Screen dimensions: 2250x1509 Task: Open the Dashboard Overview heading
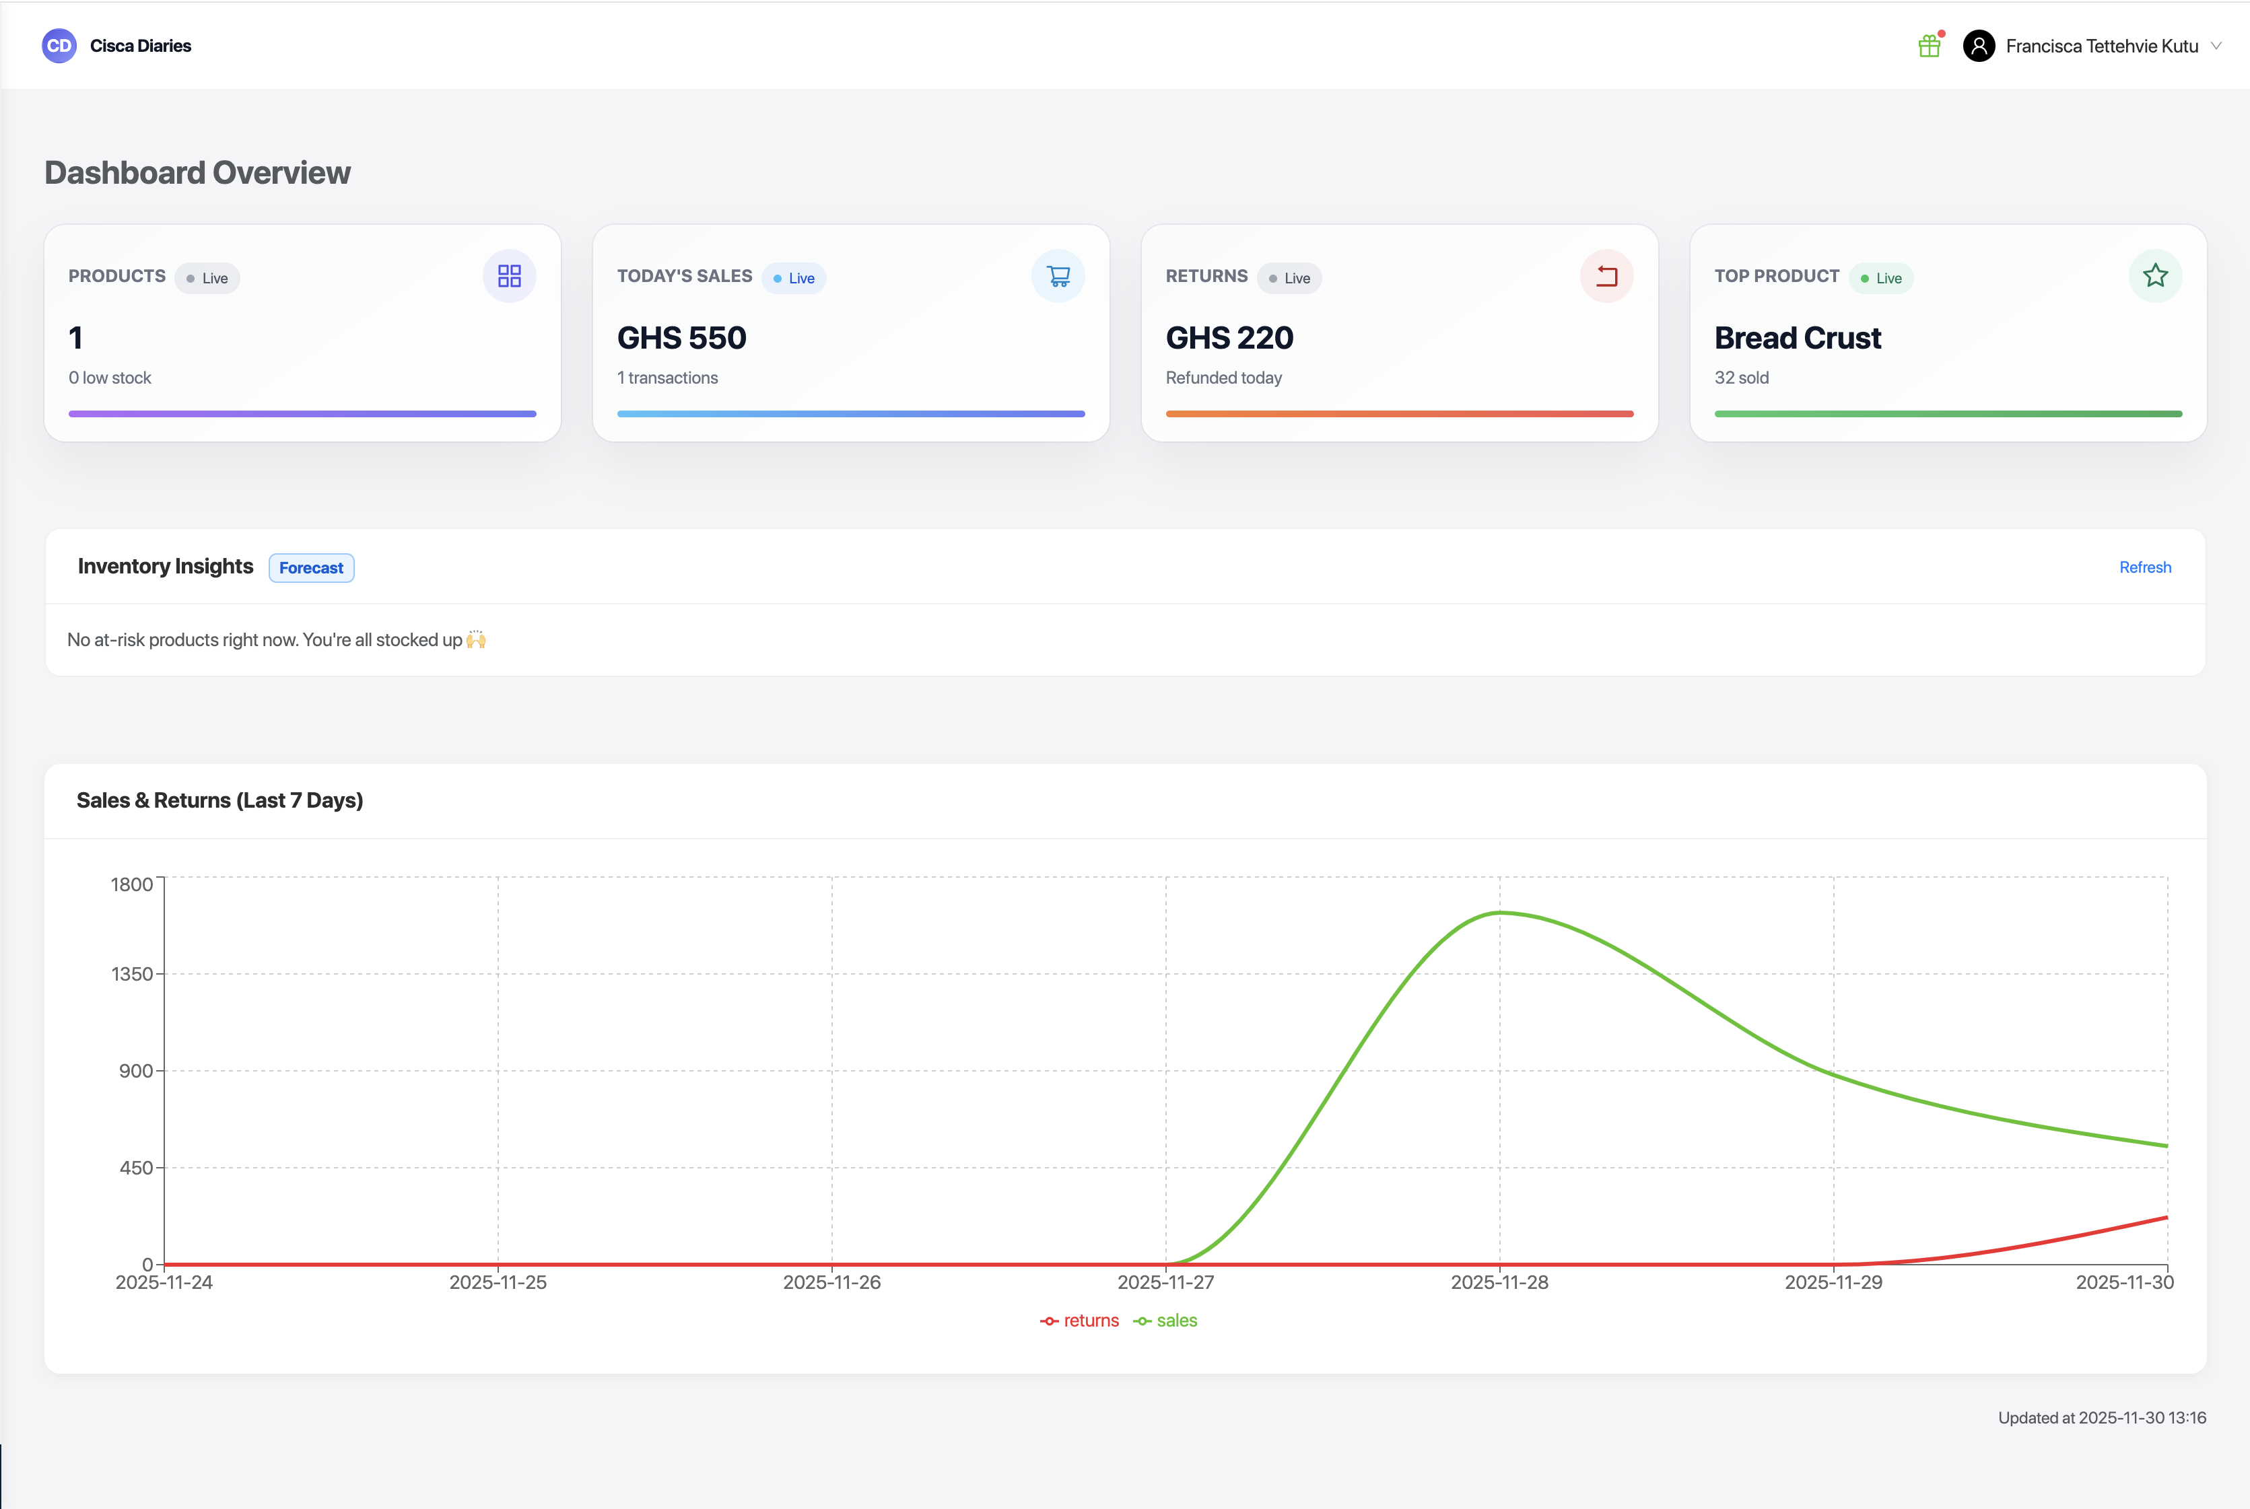click(197, 172)
